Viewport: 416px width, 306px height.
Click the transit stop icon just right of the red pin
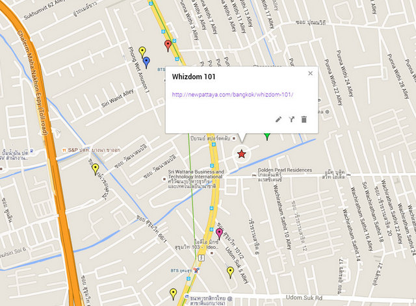(174, 41)
